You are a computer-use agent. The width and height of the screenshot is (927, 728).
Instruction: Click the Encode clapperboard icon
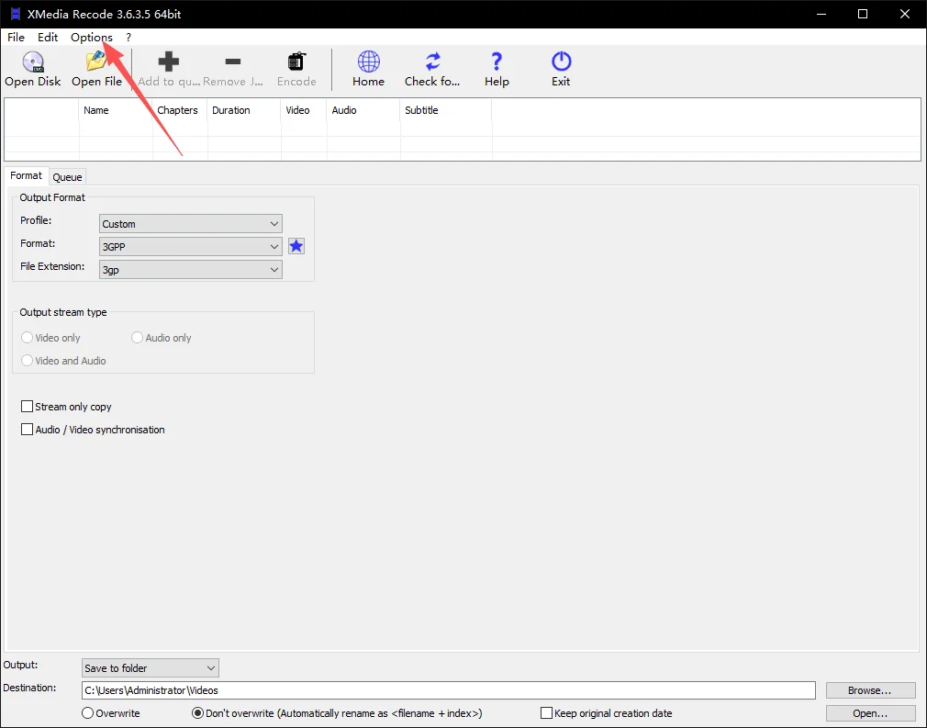(x=296, y=62)
